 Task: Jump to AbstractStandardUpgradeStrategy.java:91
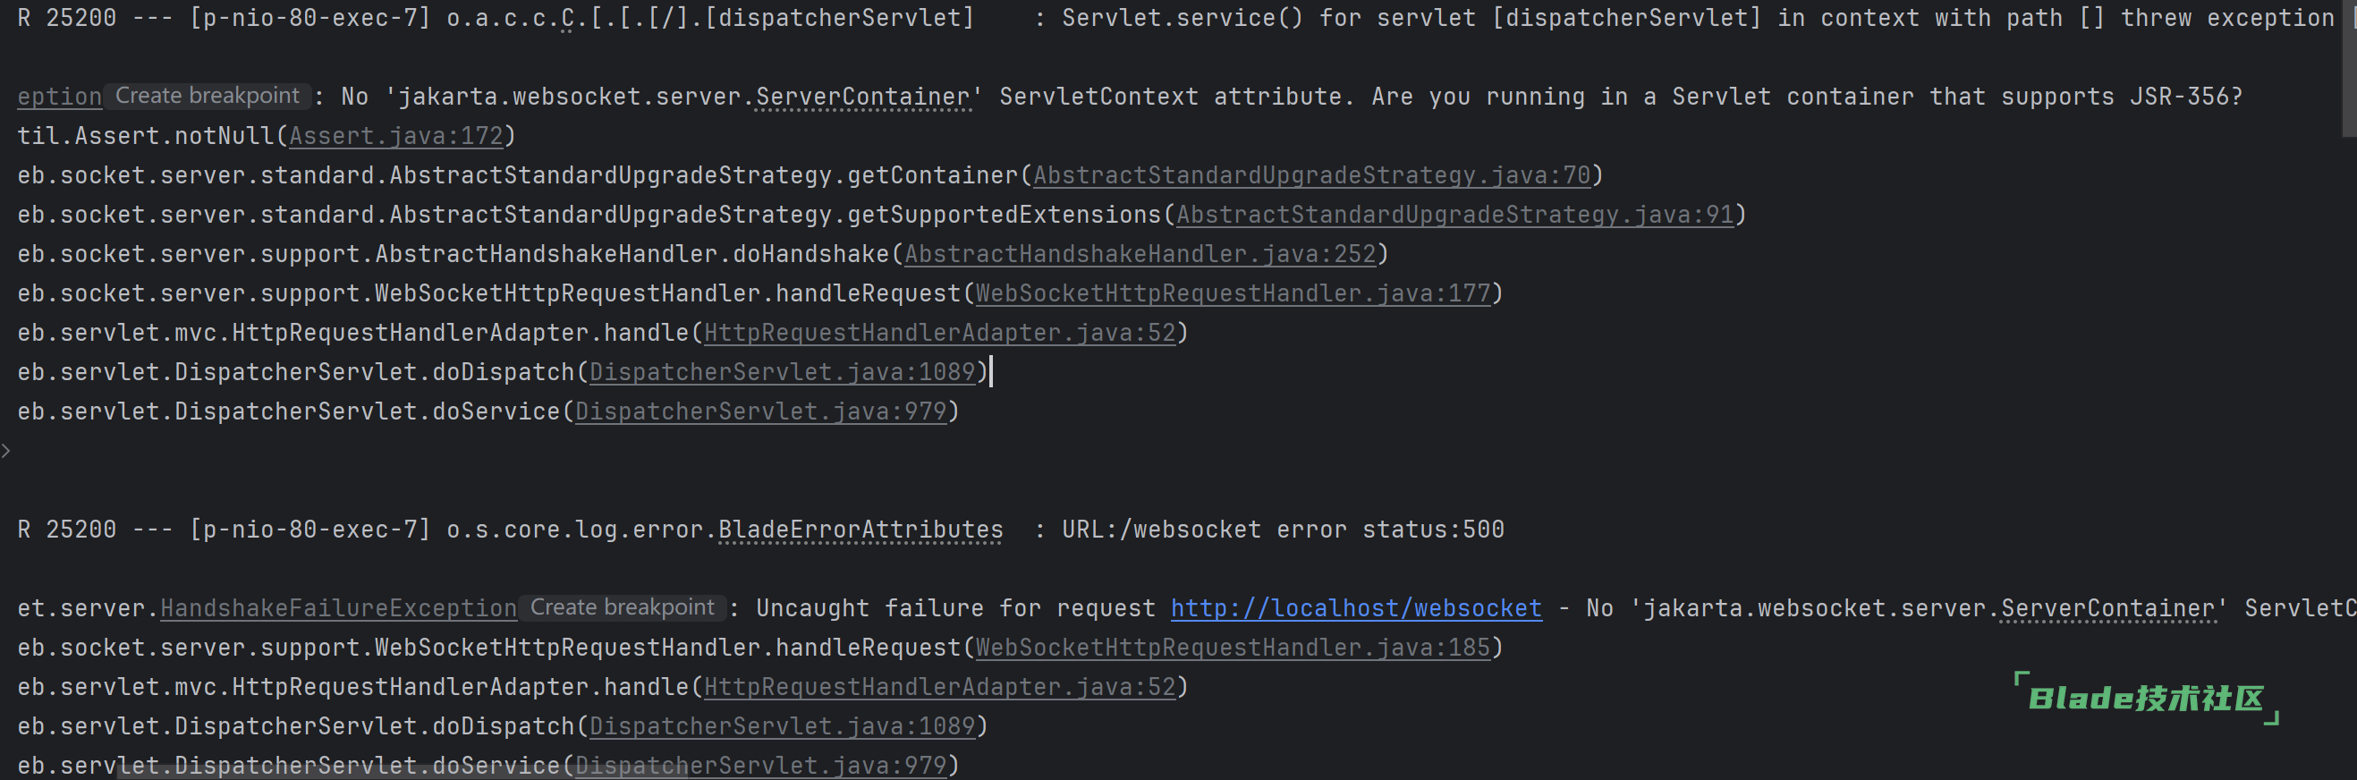(1454, 216)
